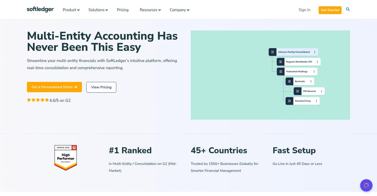Image resolution: width=377 pixels, height=196 pixels.
Task: Click hamburger icon for Federated Holdings
Action: click(280, 72)
